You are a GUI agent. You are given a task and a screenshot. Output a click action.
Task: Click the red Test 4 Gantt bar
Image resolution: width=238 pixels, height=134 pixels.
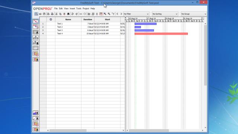point(161,34)
